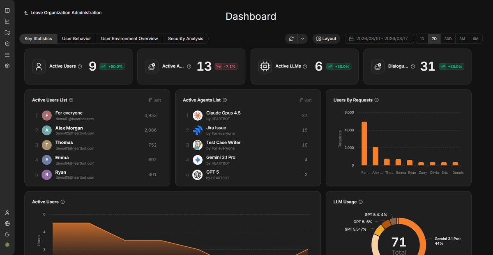Open the list view sidebar icon
Viewport: 493px width, 255px height.
coord(7,55)
